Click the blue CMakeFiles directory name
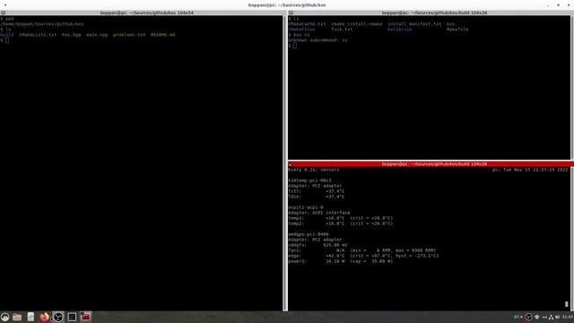The width and height of the screenshot is (574, 323). [x=301, y=30]
